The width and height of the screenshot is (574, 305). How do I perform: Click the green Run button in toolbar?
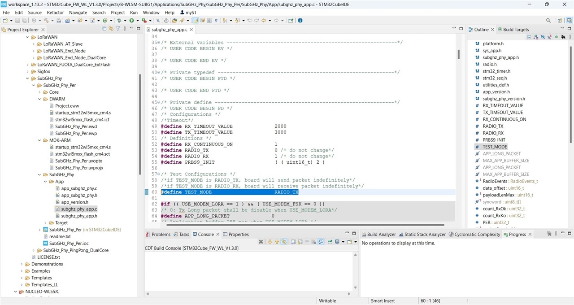[132, 21]
